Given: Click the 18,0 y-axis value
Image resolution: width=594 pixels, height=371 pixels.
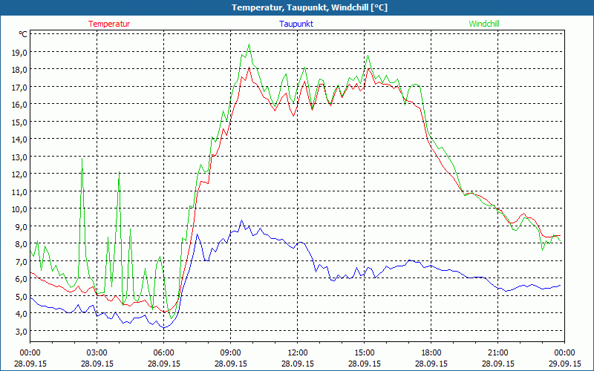Looking at the screenshot, I should [x=19, y=70].
